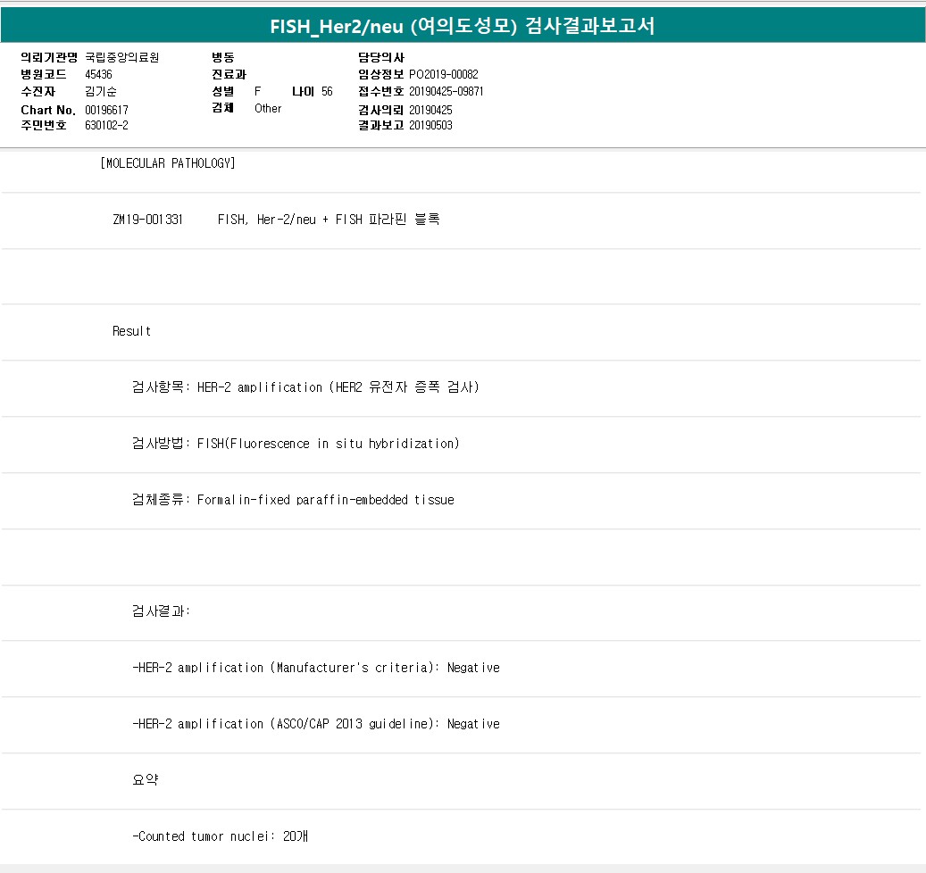Click the sex value F
The image size is (926, 873).
pos(257,91)
